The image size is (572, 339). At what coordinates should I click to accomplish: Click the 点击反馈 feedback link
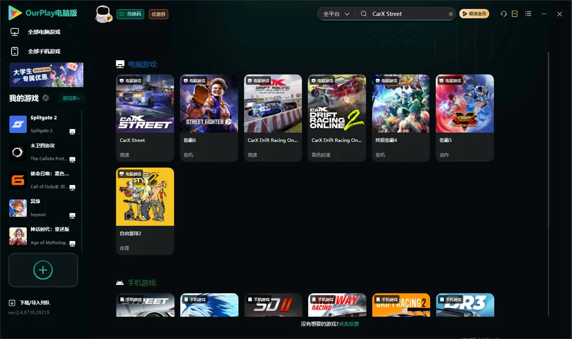click(349, 324)
